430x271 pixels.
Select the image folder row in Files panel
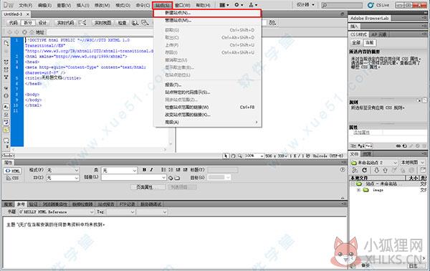[388, 190]
